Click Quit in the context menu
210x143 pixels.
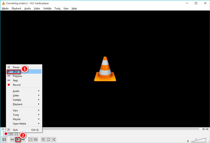tap(16, 130)
